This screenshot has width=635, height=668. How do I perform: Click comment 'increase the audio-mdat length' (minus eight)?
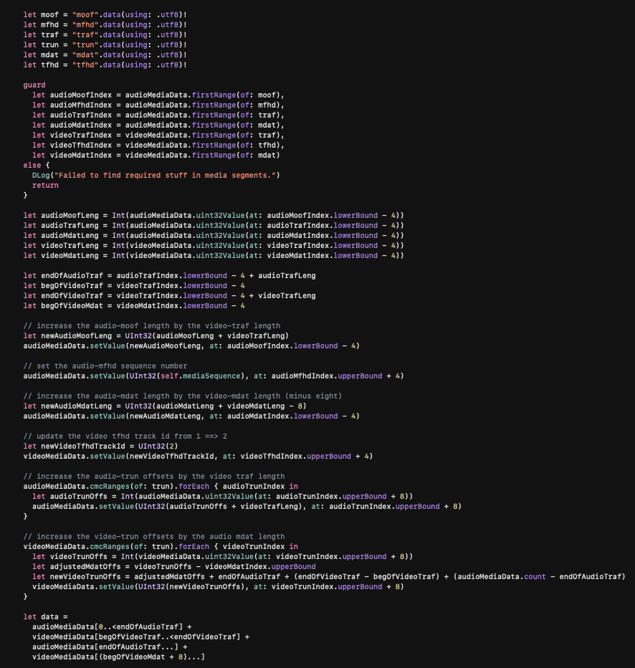[x=183, y=396]
